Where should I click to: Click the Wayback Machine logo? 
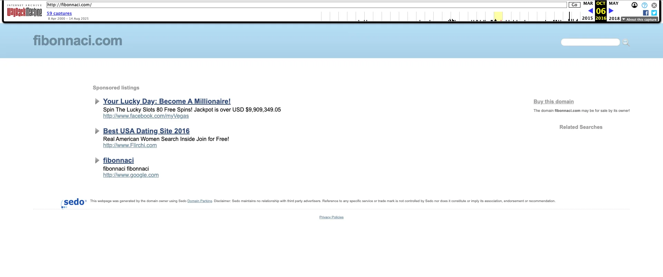point(25,12)
